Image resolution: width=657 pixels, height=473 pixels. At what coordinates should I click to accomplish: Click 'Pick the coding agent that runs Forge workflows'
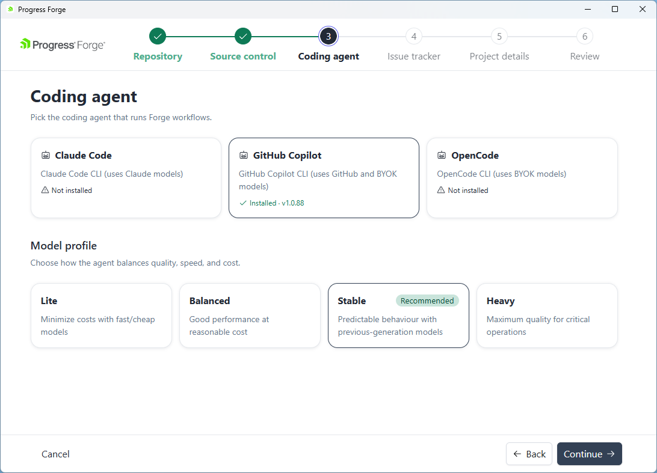(x=121, y=118)
